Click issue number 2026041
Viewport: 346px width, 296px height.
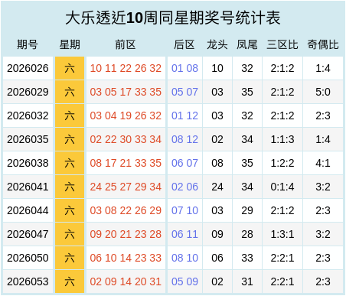tap(28, 187)
